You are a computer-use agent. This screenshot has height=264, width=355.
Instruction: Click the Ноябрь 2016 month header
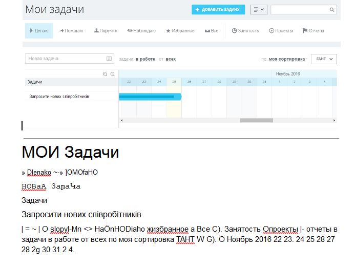(288, 74)
